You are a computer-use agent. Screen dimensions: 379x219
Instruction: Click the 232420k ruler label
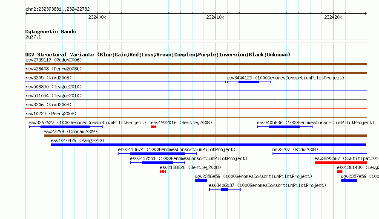coord(333,17)
